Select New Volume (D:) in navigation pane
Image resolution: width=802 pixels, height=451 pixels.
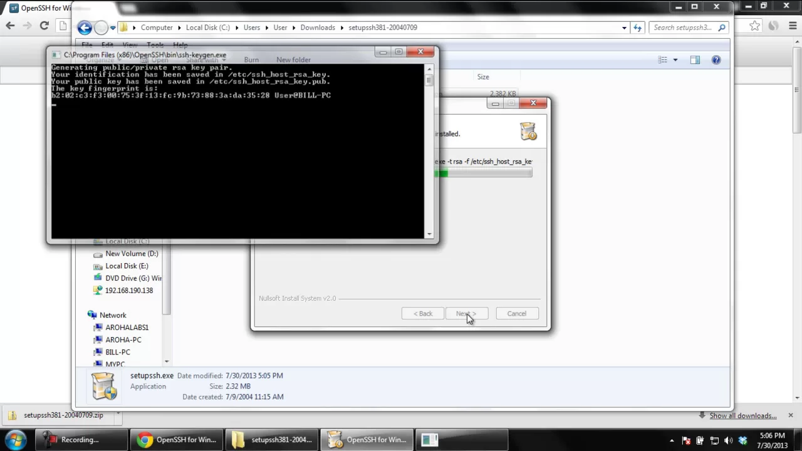point(132,254)
